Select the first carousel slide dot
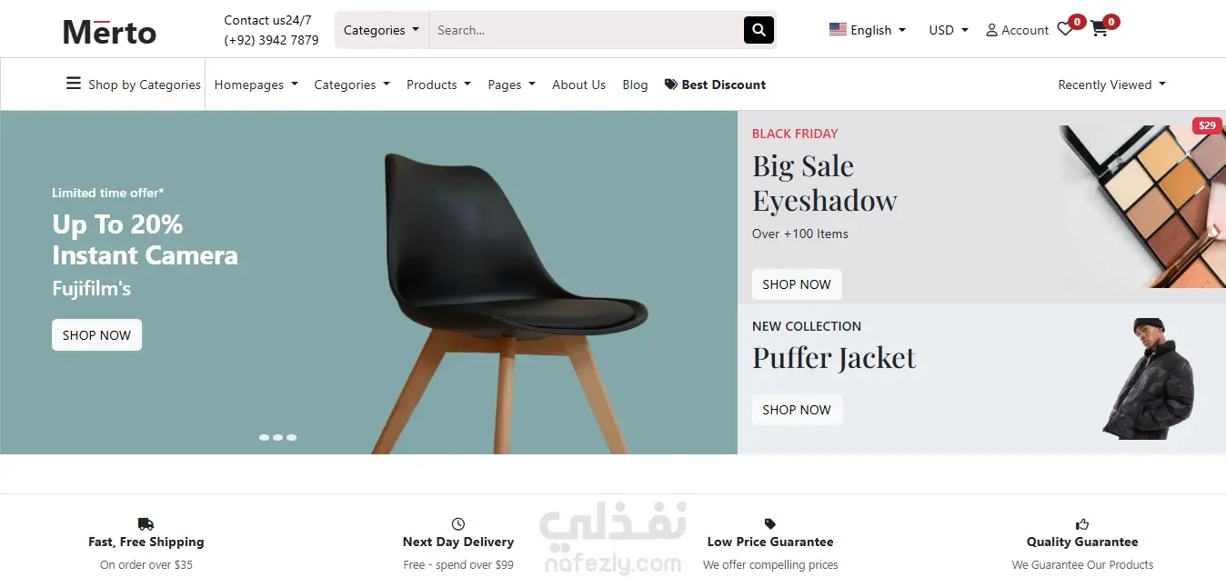The image size is (1226, 577). tap(264, 438)
